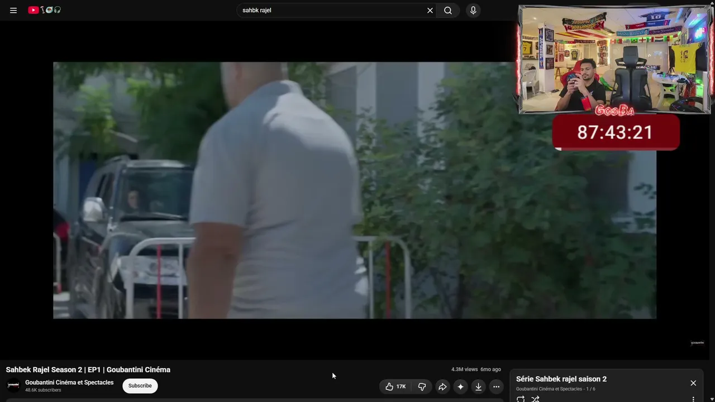The height and width of the screenshot is (402, 715).
Task: Share the video using the arrow icon
Action: pos(442,386)
